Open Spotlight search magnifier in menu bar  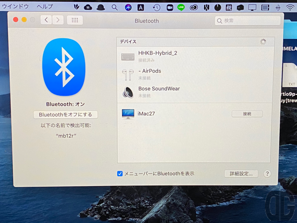coord(115,7)
